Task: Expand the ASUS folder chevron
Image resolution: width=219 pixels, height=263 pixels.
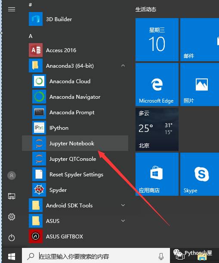Action: [123, 221]
